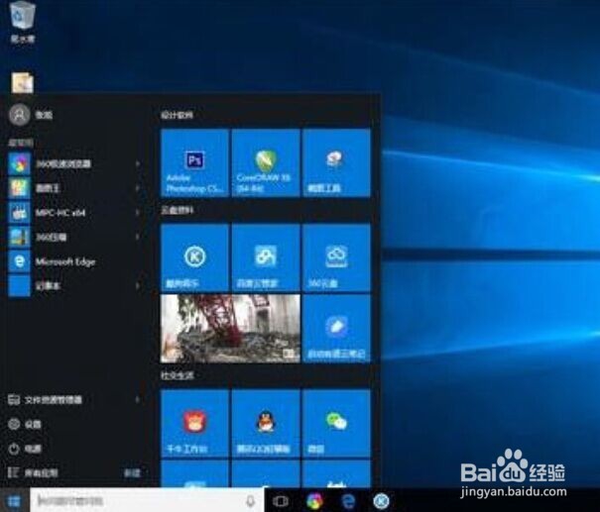Open Microsoft Edge on the taskbar
This screenshot has height=512, width=600.
tap(348, 500)
